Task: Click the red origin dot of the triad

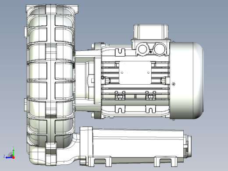Action: [14, 157]
